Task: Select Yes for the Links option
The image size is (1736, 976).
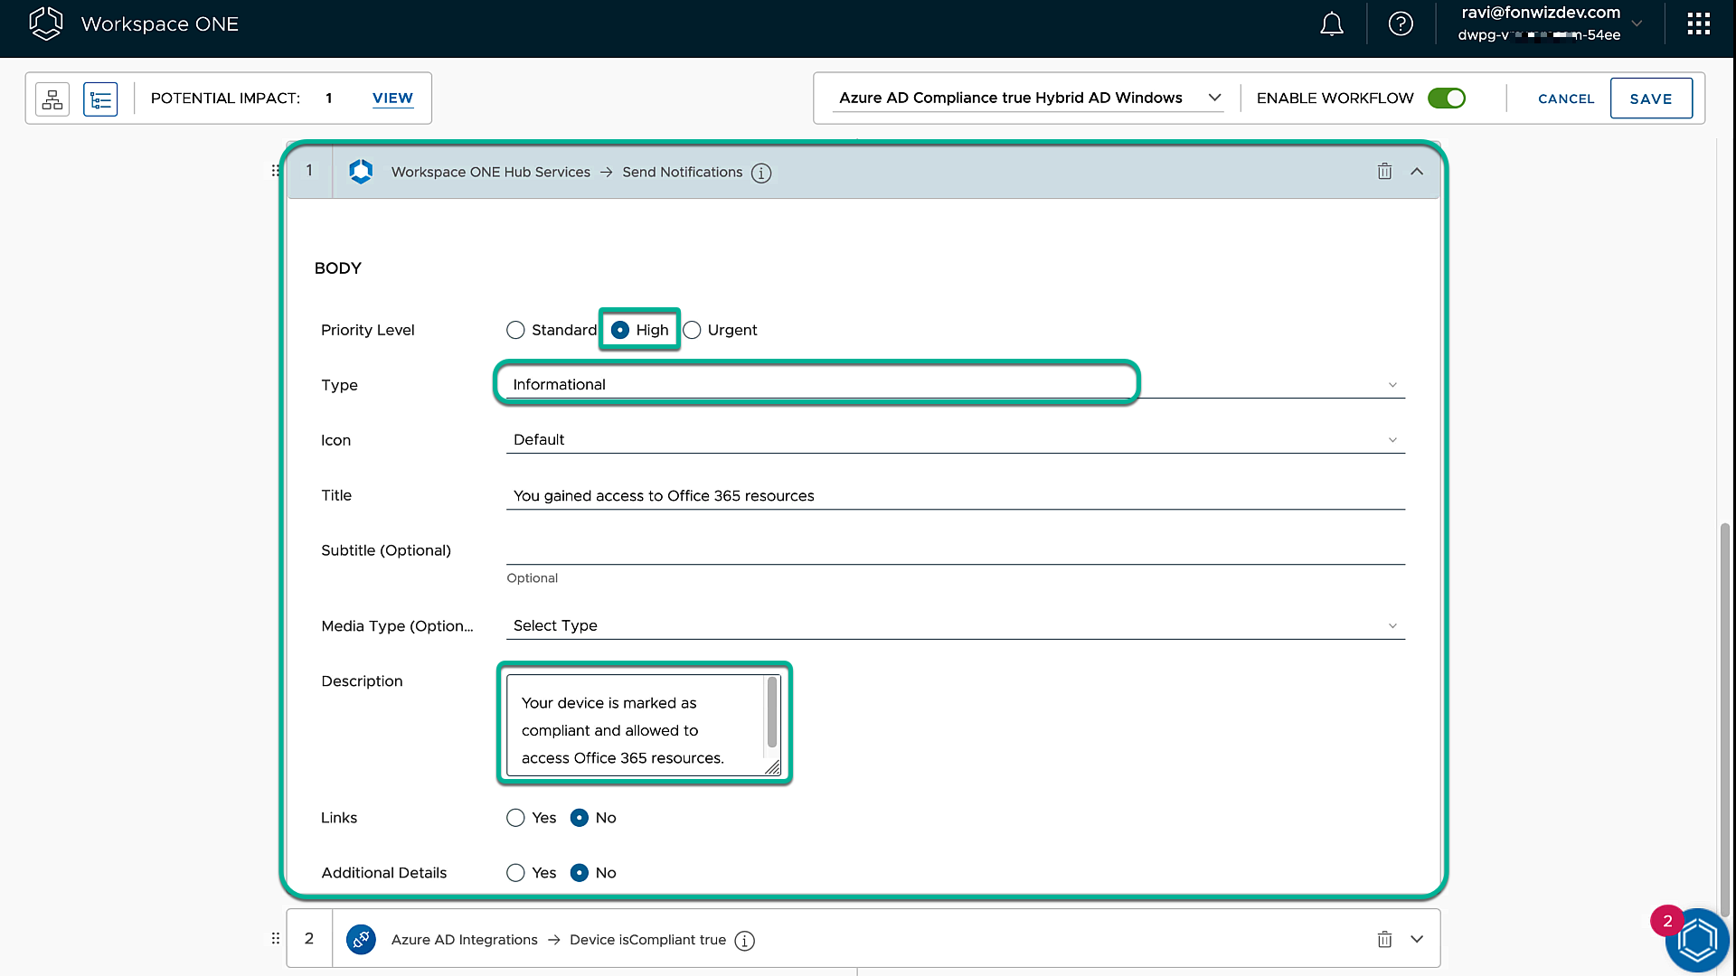Action: click(x=515, y=818)
